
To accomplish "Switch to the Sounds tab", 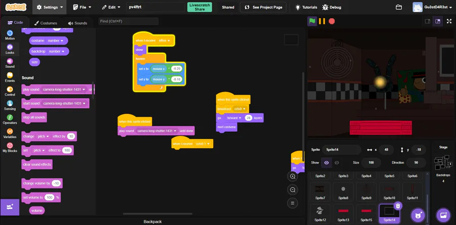I will (78, 23).
